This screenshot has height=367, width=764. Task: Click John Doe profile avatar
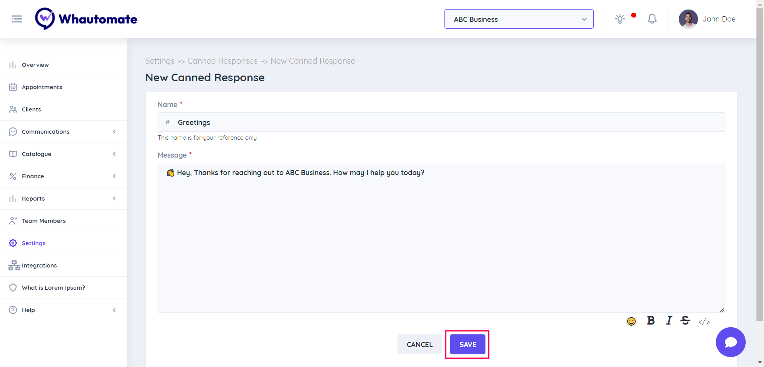coord(688,19)
